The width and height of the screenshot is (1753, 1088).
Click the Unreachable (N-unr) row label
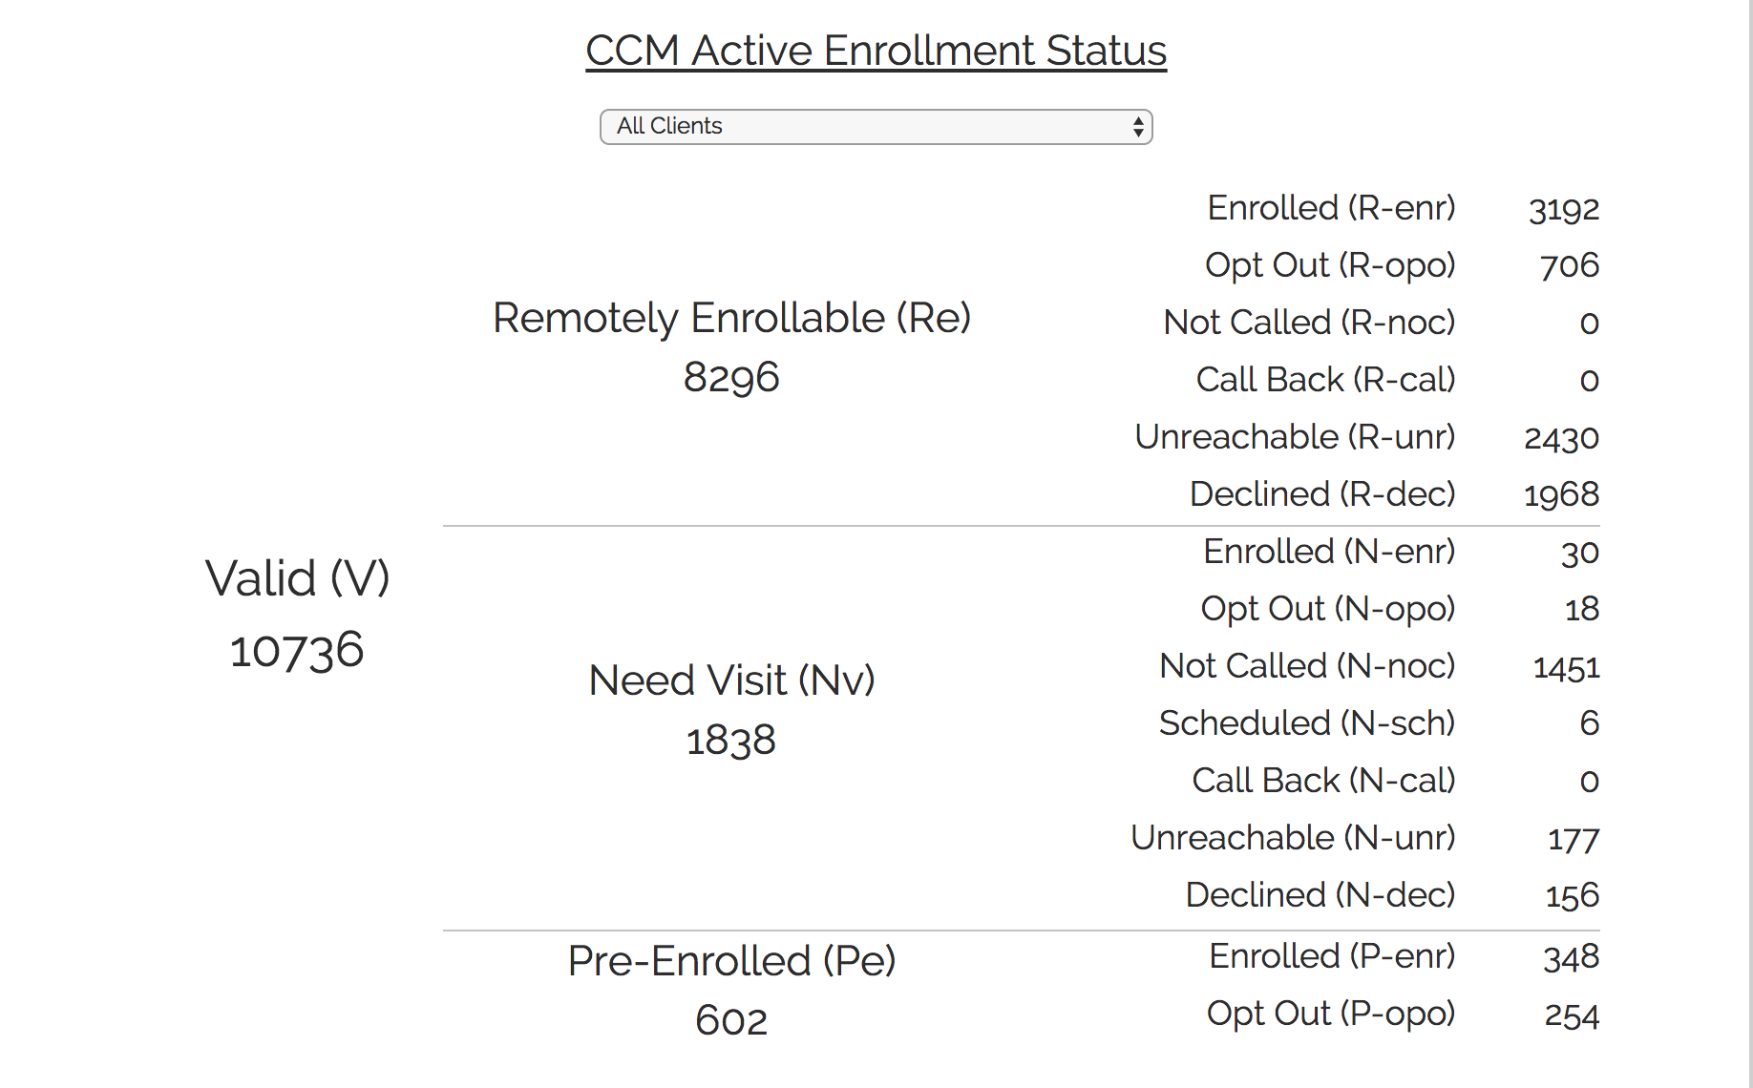pyautogui.click(x=1293, y=838)
